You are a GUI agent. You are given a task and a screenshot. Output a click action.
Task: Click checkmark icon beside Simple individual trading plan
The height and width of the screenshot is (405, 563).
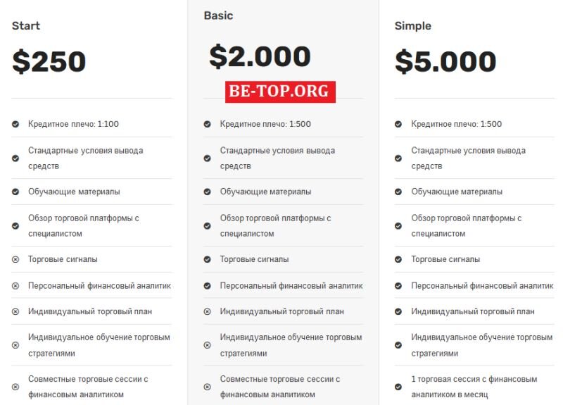pos(398,311)
